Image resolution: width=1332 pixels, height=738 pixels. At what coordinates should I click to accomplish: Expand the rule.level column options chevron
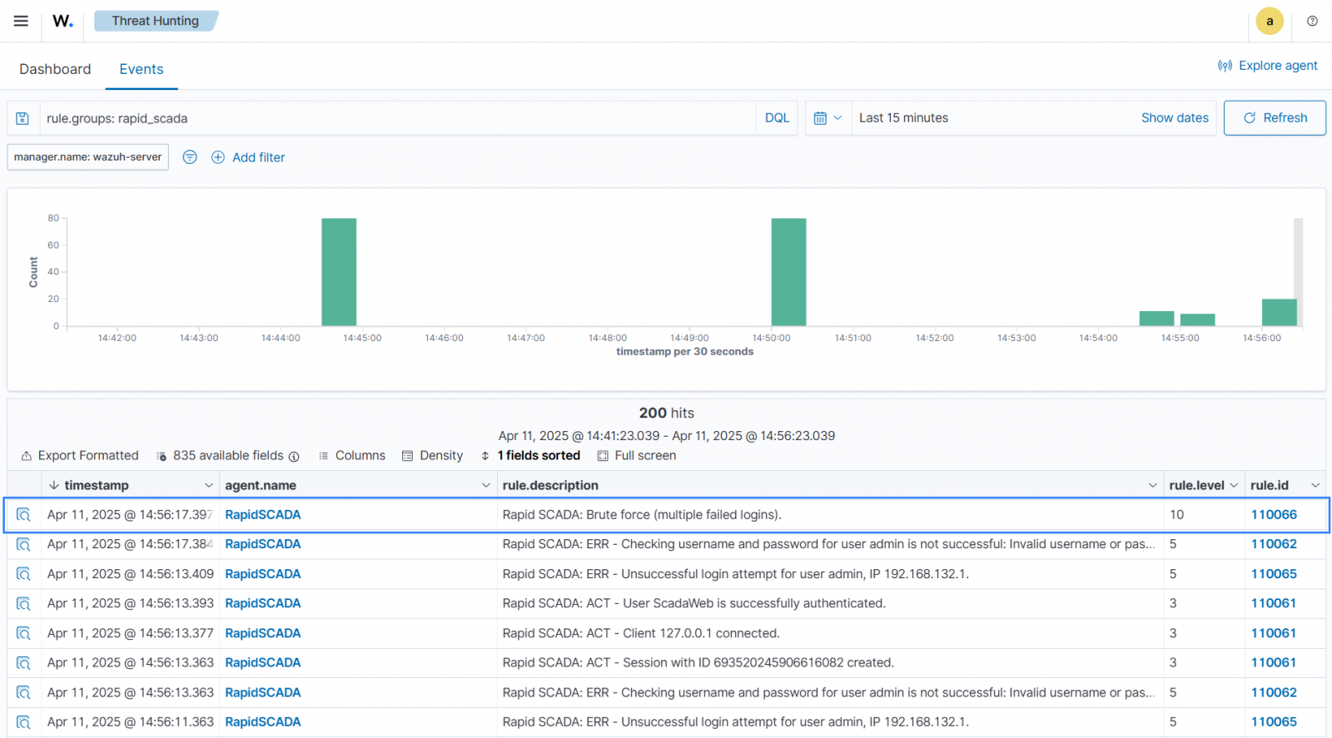(1234, 486)
